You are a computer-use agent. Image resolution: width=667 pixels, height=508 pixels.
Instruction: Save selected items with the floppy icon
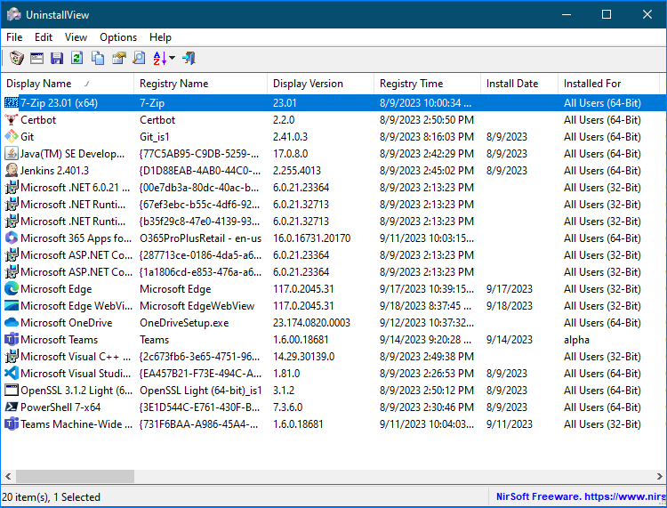point(57,58)
